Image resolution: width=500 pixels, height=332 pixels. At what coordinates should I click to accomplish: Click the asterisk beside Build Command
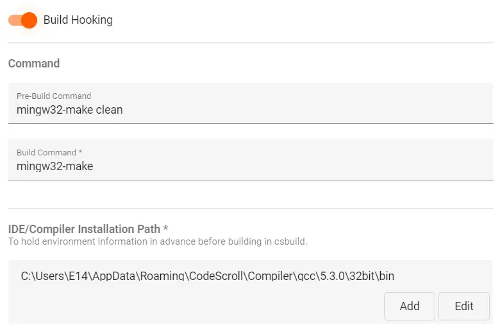[x=80, y=152]
